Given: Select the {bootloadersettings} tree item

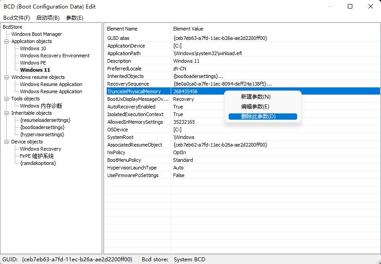Looking at the screenshot, I should click(x=42, y=127).
